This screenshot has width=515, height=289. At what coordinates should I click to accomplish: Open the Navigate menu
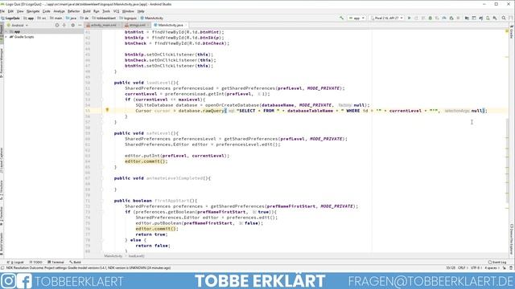coord(33,11)
